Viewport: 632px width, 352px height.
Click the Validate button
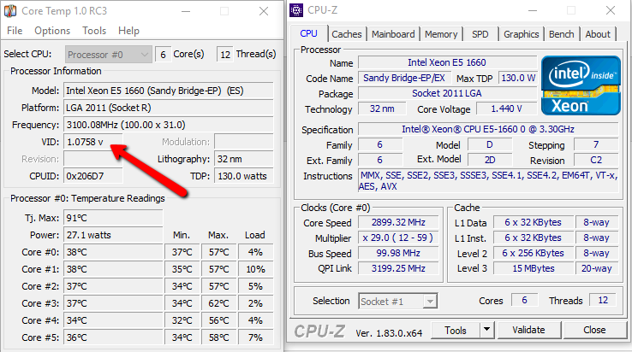click(529, 331)
